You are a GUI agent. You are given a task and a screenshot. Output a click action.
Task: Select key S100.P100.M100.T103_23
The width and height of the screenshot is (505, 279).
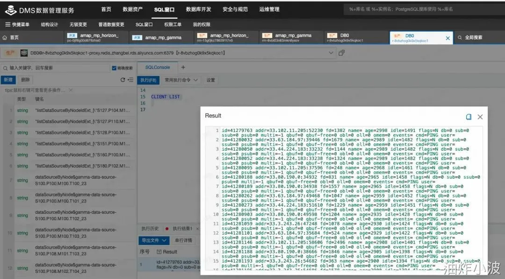69,233
